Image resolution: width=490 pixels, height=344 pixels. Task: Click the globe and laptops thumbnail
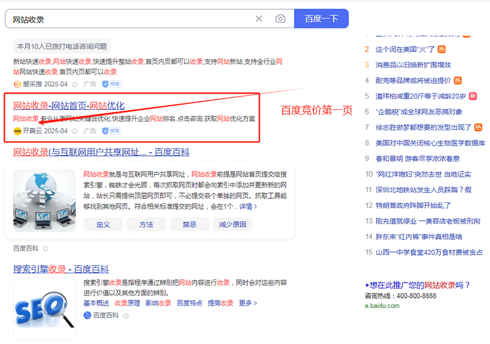pos(44,199)
